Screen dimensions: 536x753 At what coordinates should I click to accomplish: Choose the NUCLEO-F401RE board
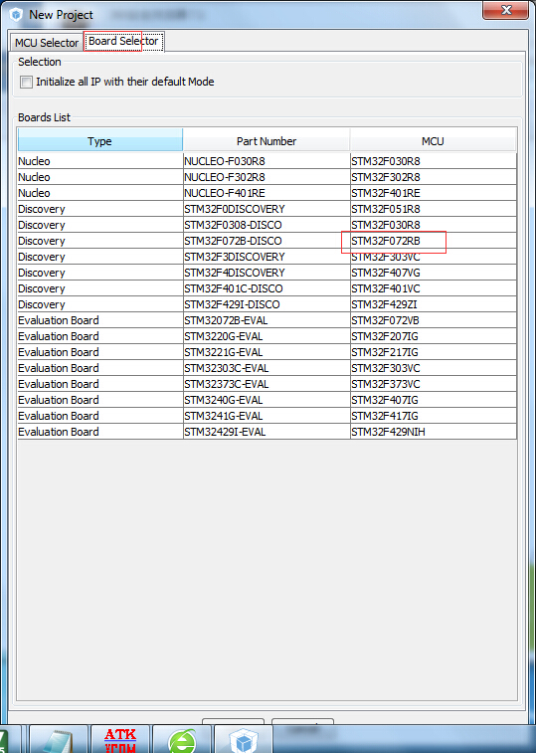point(267,193)
